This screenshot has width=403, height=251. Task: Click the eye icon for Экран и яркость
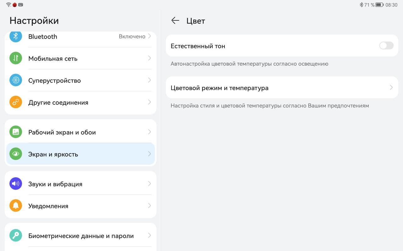pyautogui.click(x=16, y=154)
